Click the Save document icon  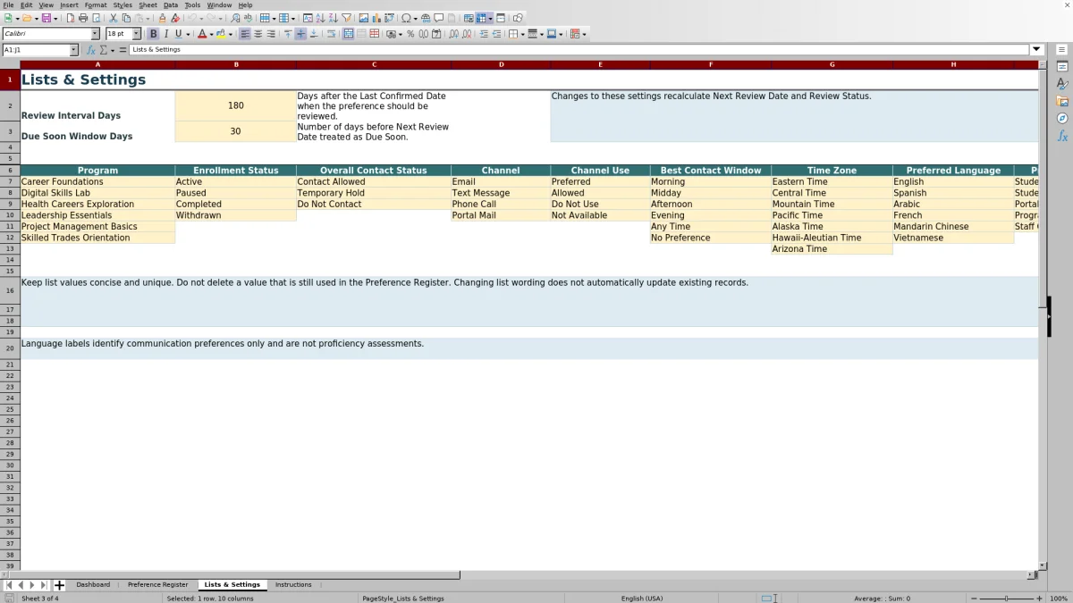pos(46,18)
